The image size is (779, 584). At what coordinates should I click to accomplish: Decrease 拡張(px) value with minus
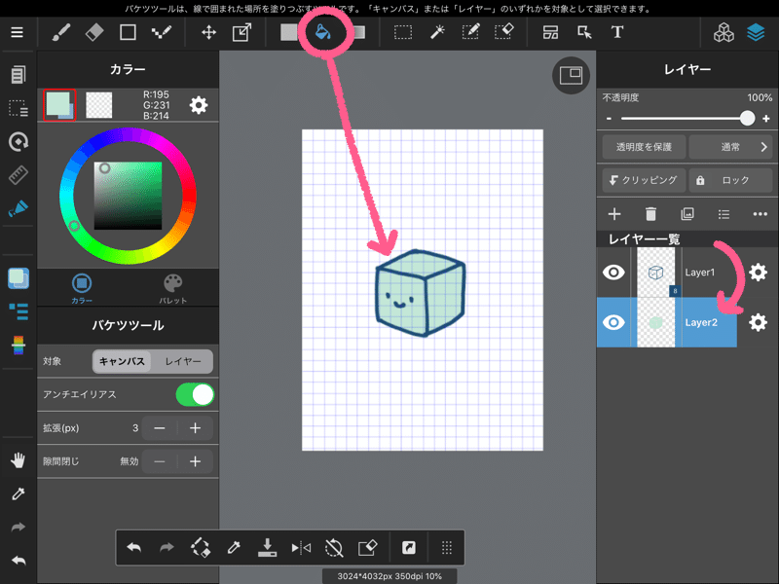[x=160, y=428]
